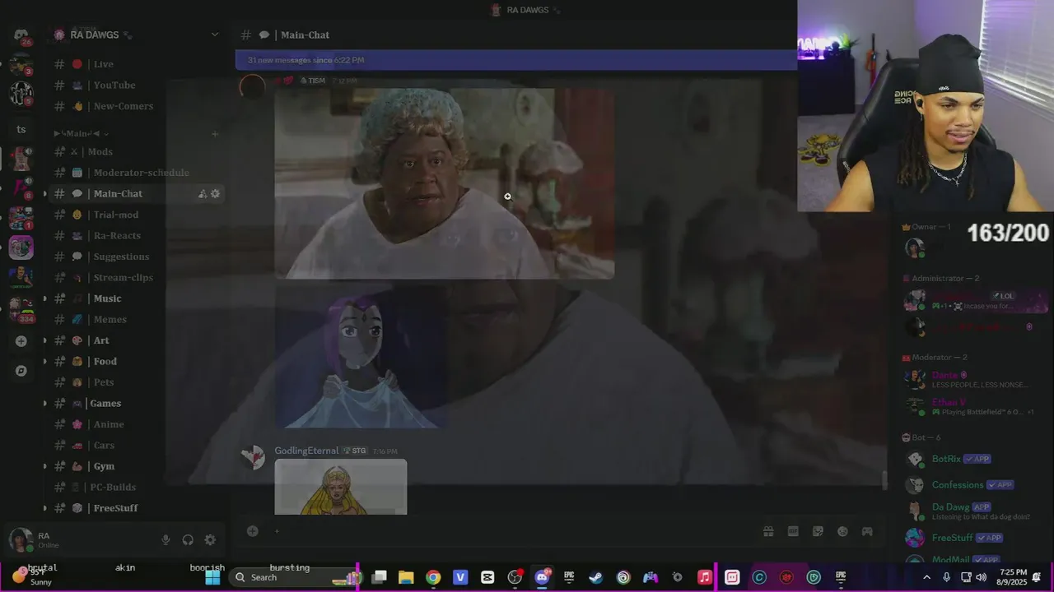Open the GIF picker
Image resolution: width=1054 pixels, height=592 pixels.
click(x=793, y=532)
